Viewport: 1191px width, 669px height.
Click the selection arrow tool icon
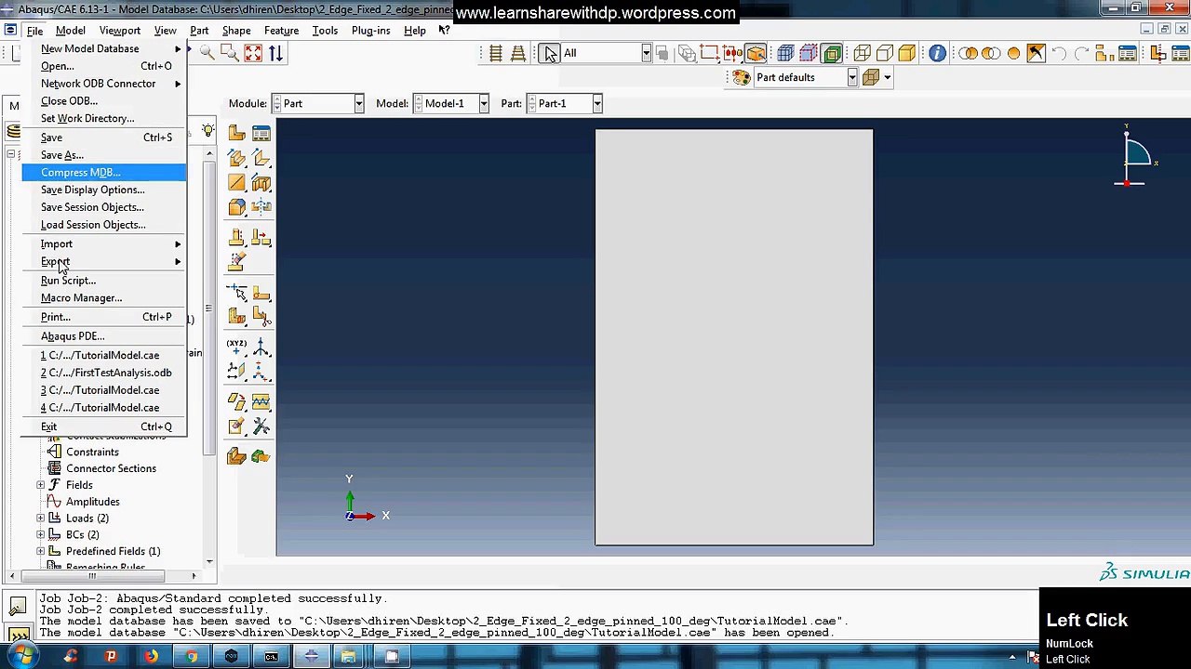551,53
